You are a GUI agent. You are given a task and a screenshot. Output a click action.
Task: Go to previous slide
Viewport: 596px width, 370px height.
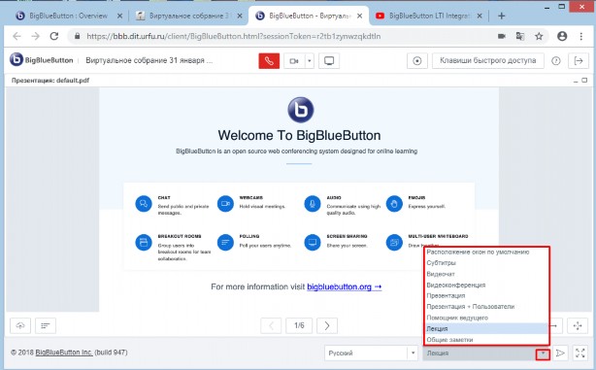tap(271, 325)
